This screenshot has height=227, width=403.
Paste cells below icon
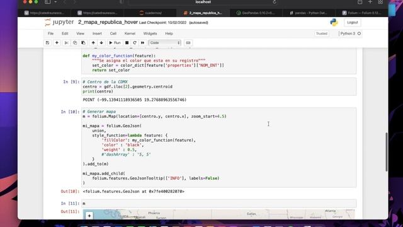tap(83, 43)
